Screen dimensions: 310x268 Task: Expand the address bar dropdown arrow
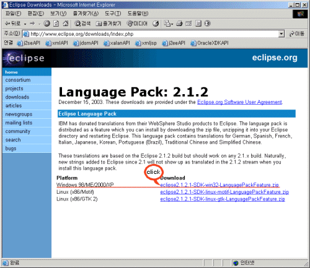pos(281,34)
